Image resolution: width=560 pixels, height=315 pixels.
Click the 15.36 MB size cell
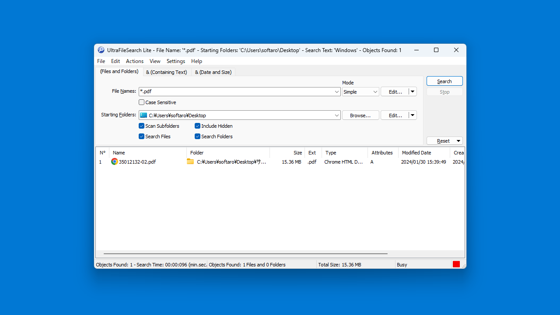point(291,162)
